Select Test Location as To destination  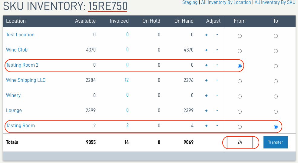pyautogui.click(x=276, y=36)
